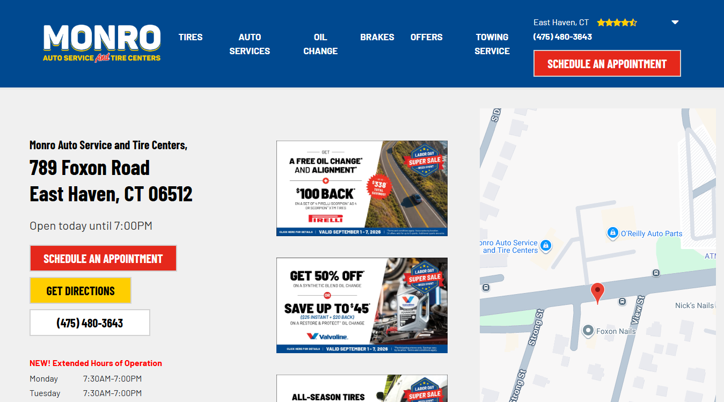724x402 pixels.
Task: Click the star rating in the header
Action: (617, 23)
